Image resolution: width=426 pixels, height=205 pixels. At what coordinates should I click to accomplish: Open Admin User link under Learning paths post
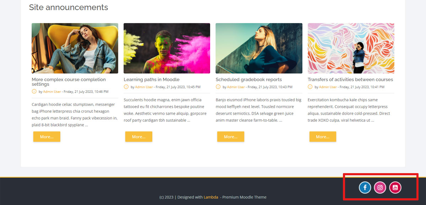(x=144, y=87)
